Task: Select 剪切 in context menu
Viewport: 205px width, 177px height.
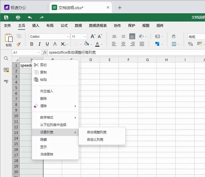Action: [55, 65]
